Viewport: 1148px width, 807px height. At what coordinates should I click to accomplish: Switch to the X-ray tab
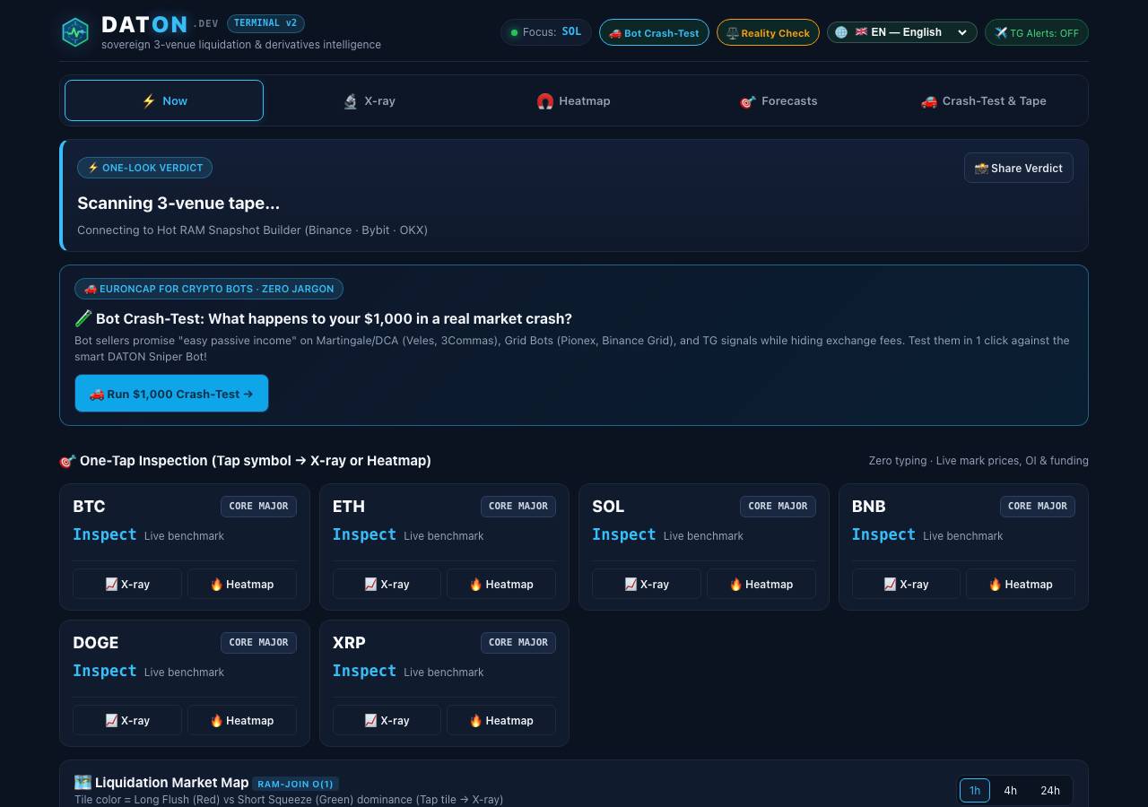369,100
